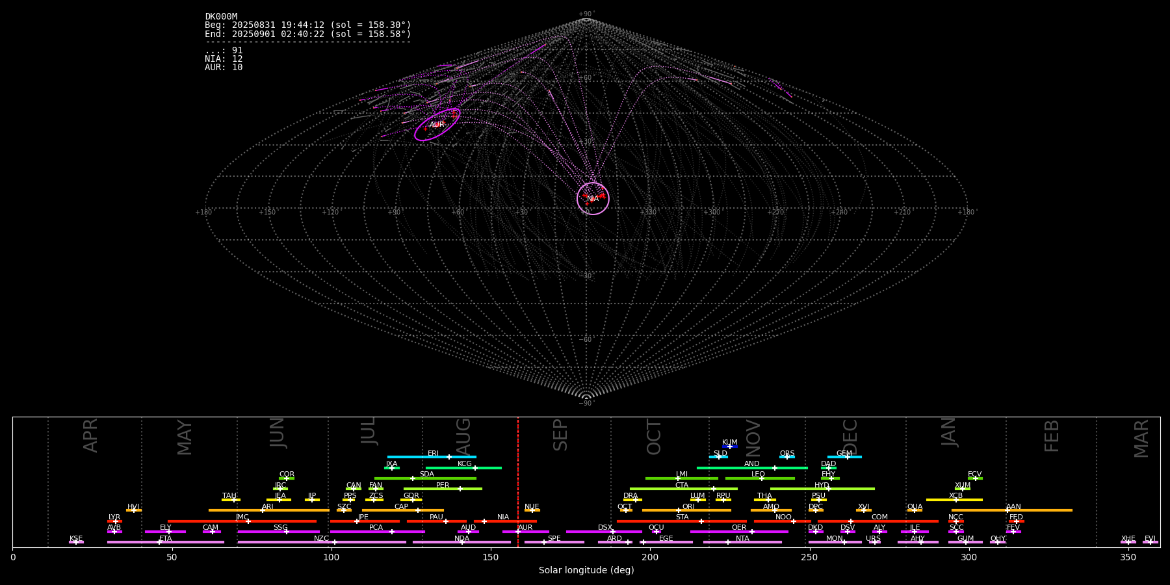
Task: Click the ERI shower label
Action: coord(434,454)
